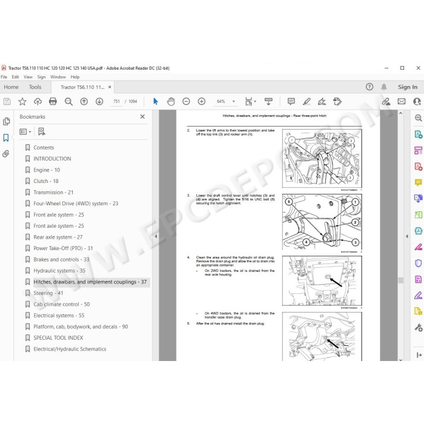The height and width of the screenshot is (424, 424).
Task: Select the Highlight text tool
Action: click(306, 102)
